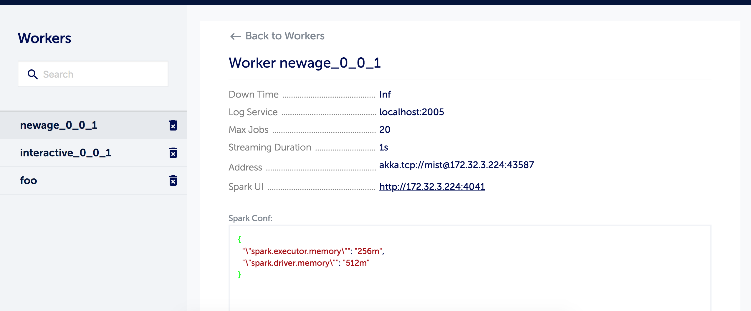Click the Max Jobs label
This screenshot has height=311, width=751.
(x=249, y=130)
